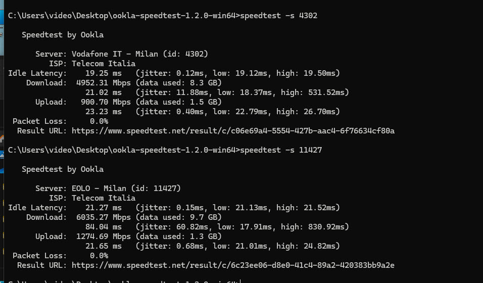Click the 900.70 Mbps upload value
This screenshot has width=483, height=283.
[x=106, y=102]
